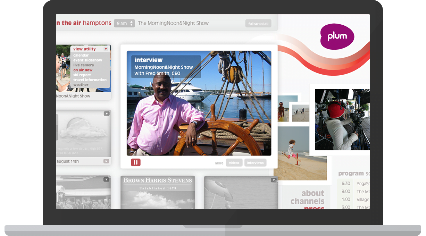The height and width of the screenshot is (236, 426).
Task: Select calendar from view utility menu
Action: click(x=81, y=55)
